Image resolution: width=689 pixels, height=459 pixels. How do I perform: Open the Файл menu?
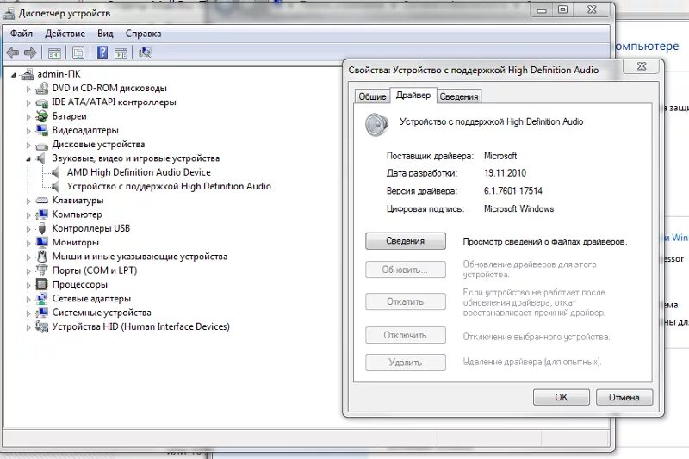click(x=21, y=34)
